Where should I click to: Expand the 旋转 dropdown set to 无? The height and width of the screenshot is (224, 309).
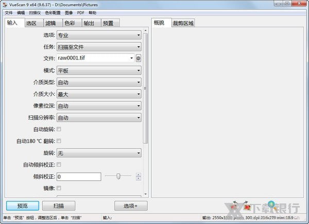click(x=99, y=153)
